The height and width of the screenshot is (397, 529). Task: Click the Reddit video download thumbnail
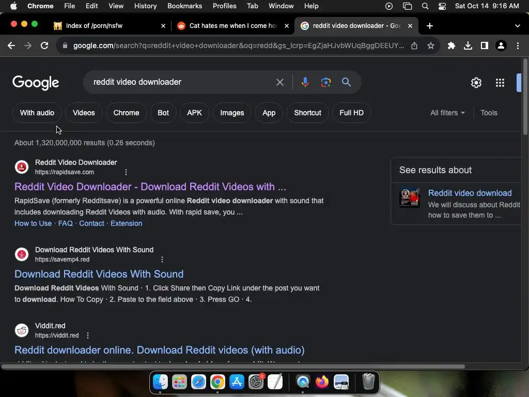click(x=410, y=197)
